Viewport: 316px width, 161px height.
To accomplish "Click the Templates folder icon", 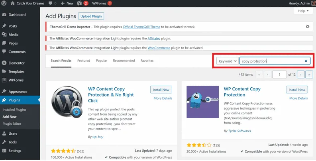I will (4, 71).
